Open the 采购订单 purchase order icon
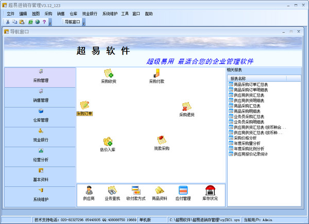Viewport: 309px width, 224px height. (x=84, y=108)
